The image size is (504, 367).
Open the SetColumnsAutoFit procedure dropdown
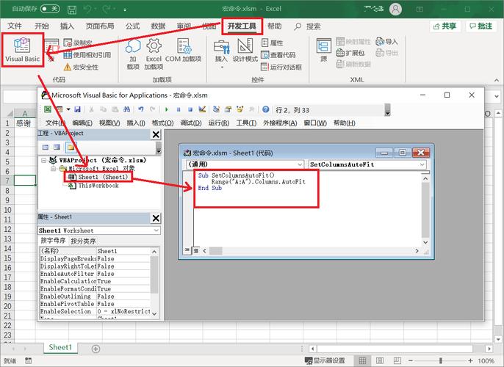pyautogui.click(x=422, y=164)
